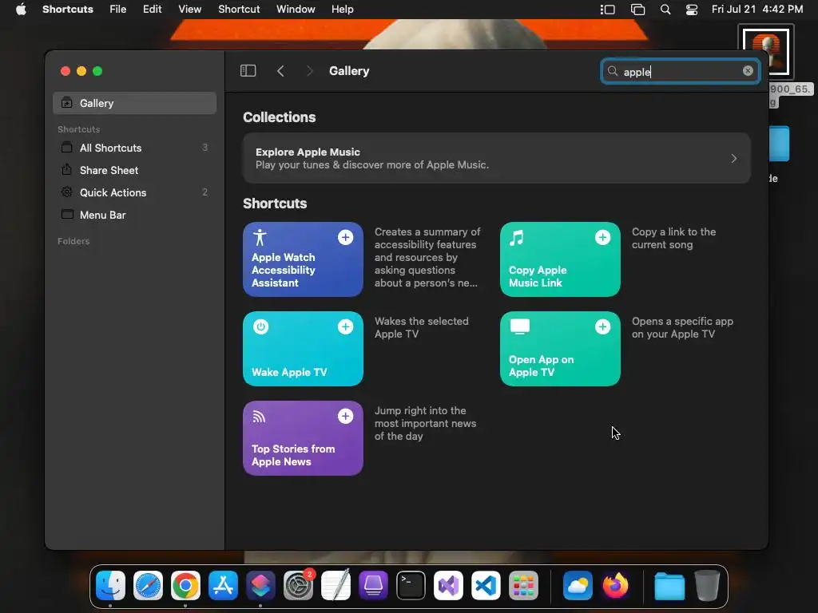
Task: Open Control Center in menu bar
Action: click(x=692, y=10)
